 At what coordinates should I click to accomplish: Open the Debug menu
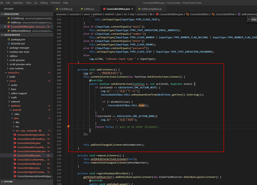click(44, 3)
